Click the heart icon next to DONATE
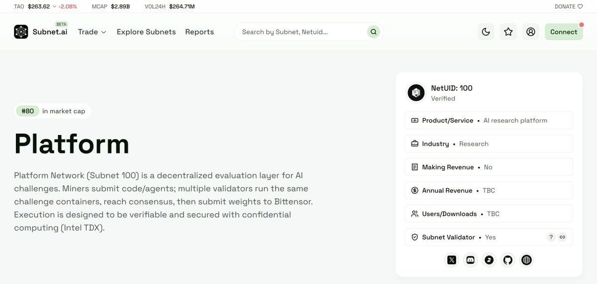The image size is (597, 284). 580,6
